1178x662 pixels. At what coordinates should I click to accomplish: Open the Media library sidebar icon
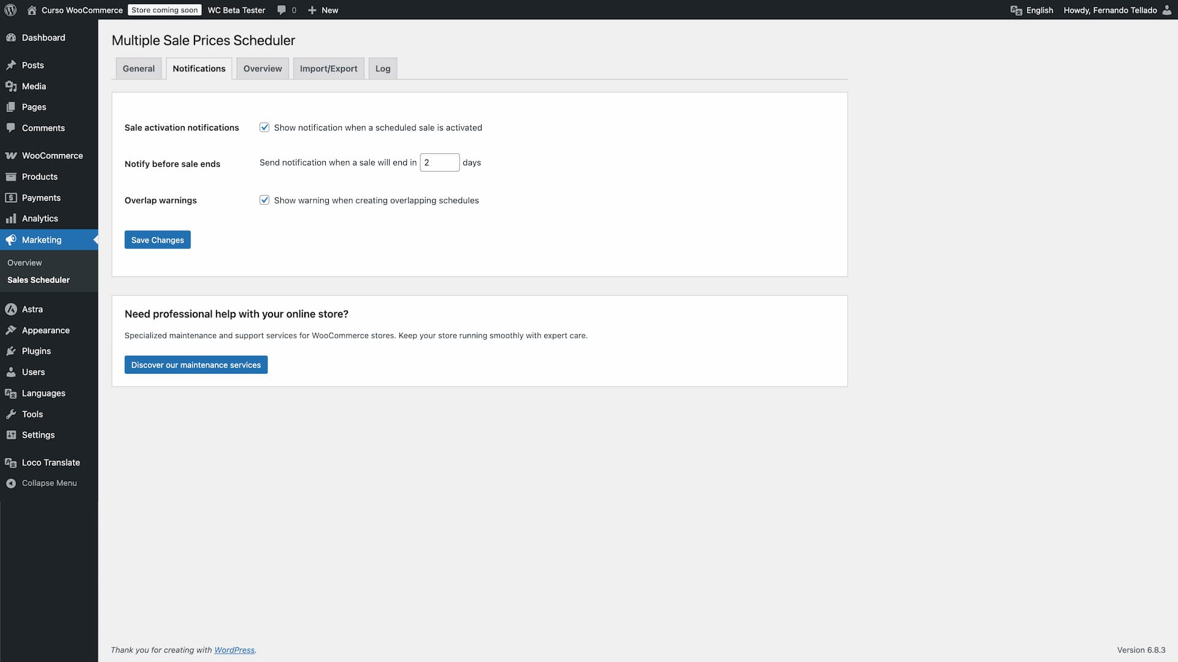coord(11,86)
